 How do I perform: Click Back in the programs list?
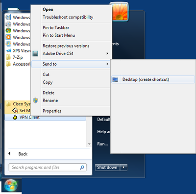23,154
